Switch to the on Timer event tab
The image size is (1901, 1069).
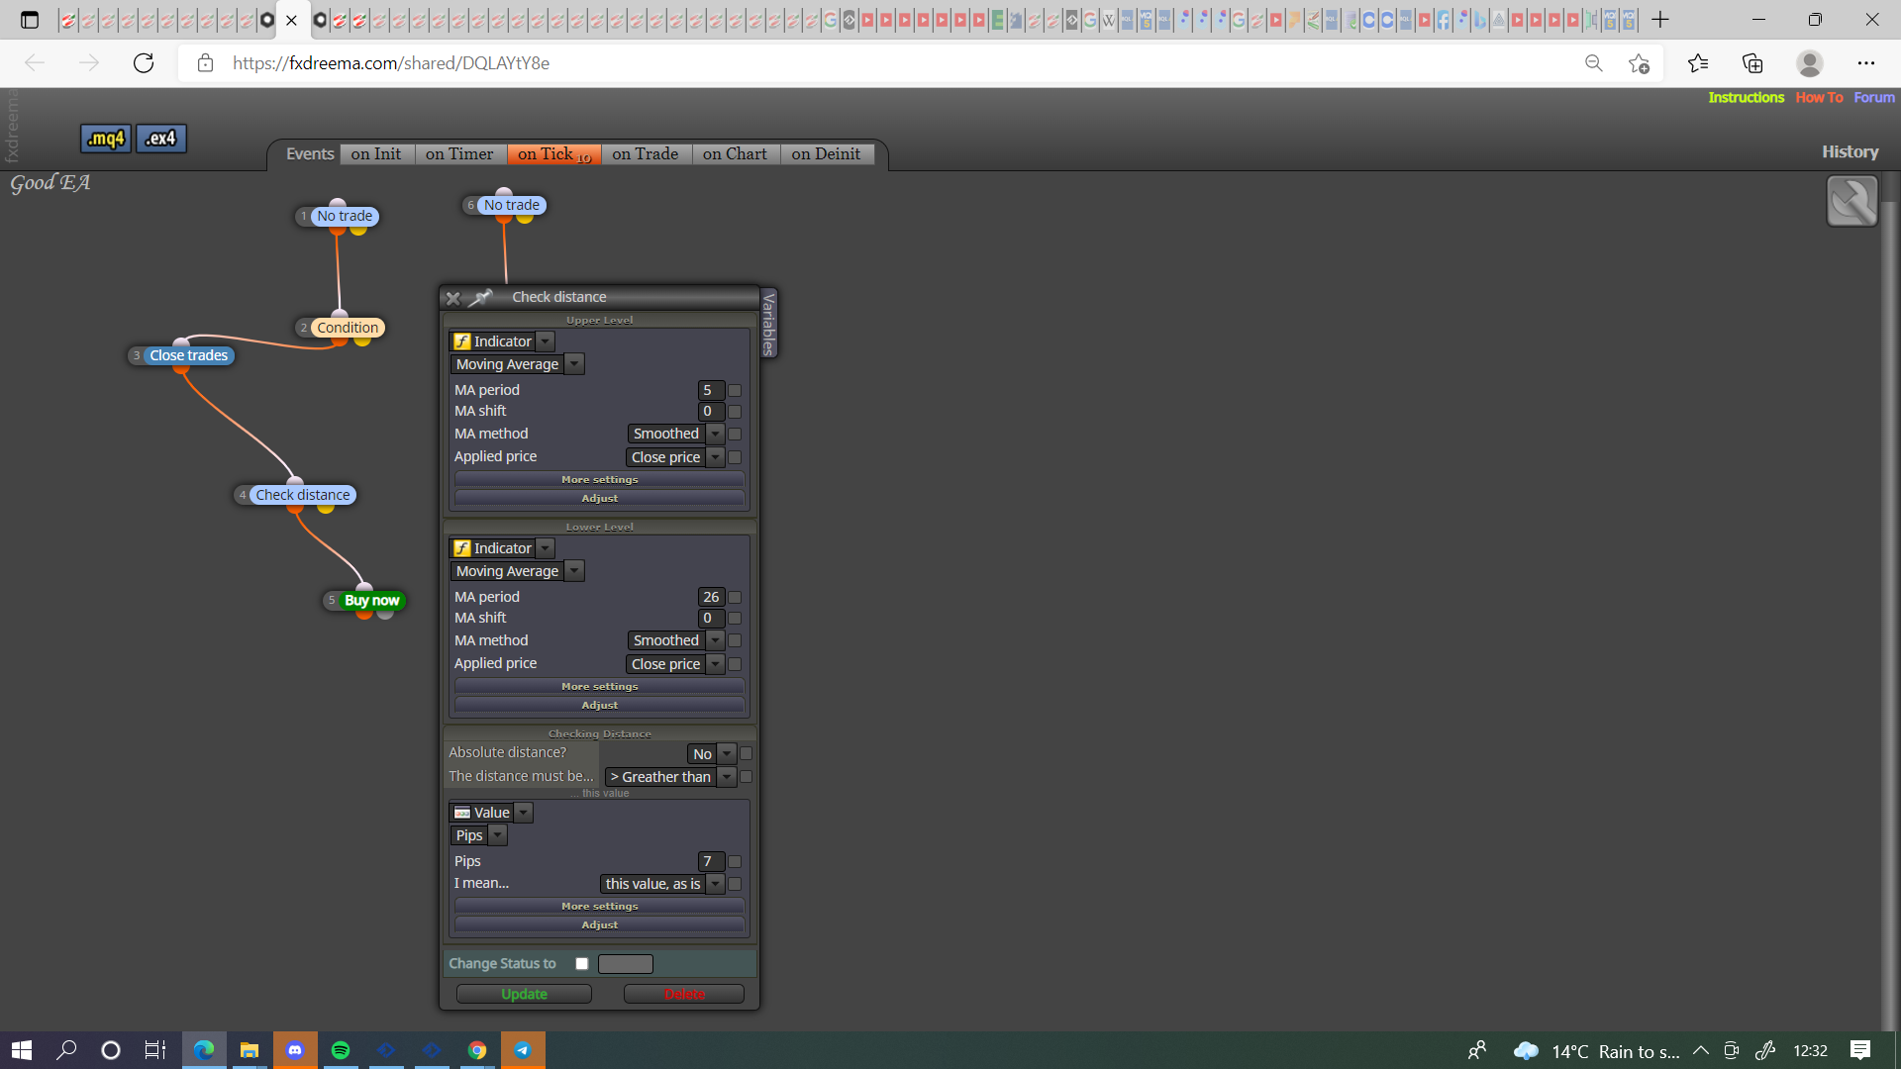point(459,154)
